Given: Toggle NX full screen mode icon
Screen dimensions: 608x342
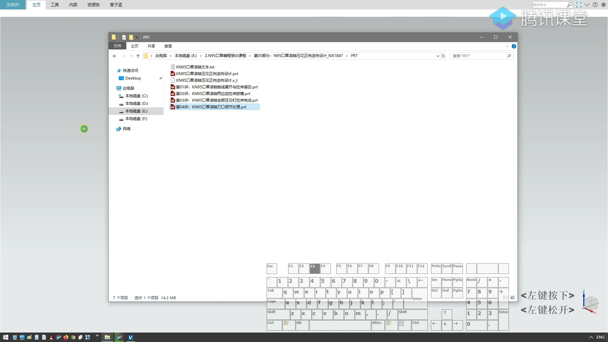Looking at the screenshot, I should 579,5.
